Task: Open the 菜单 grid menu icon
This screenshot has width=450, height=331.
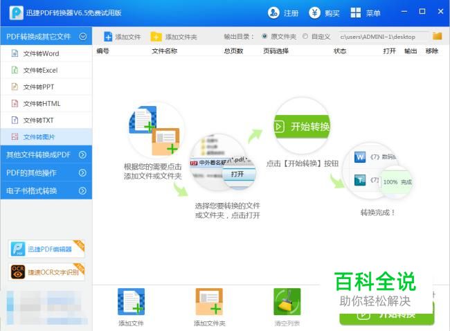Action: click(356, 12)
